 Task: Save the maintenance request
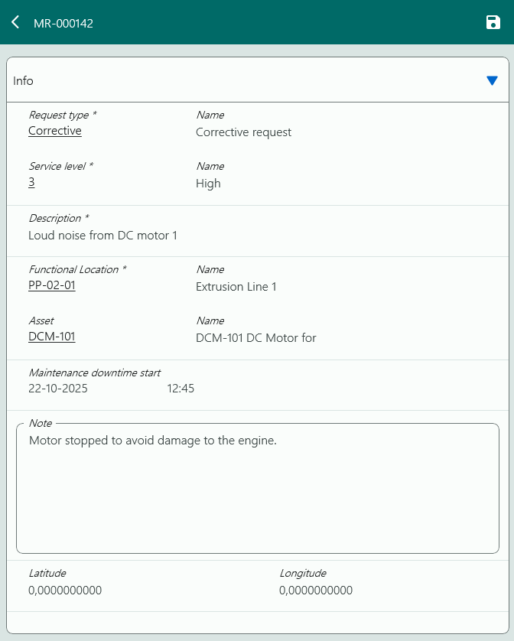(493, 23)
